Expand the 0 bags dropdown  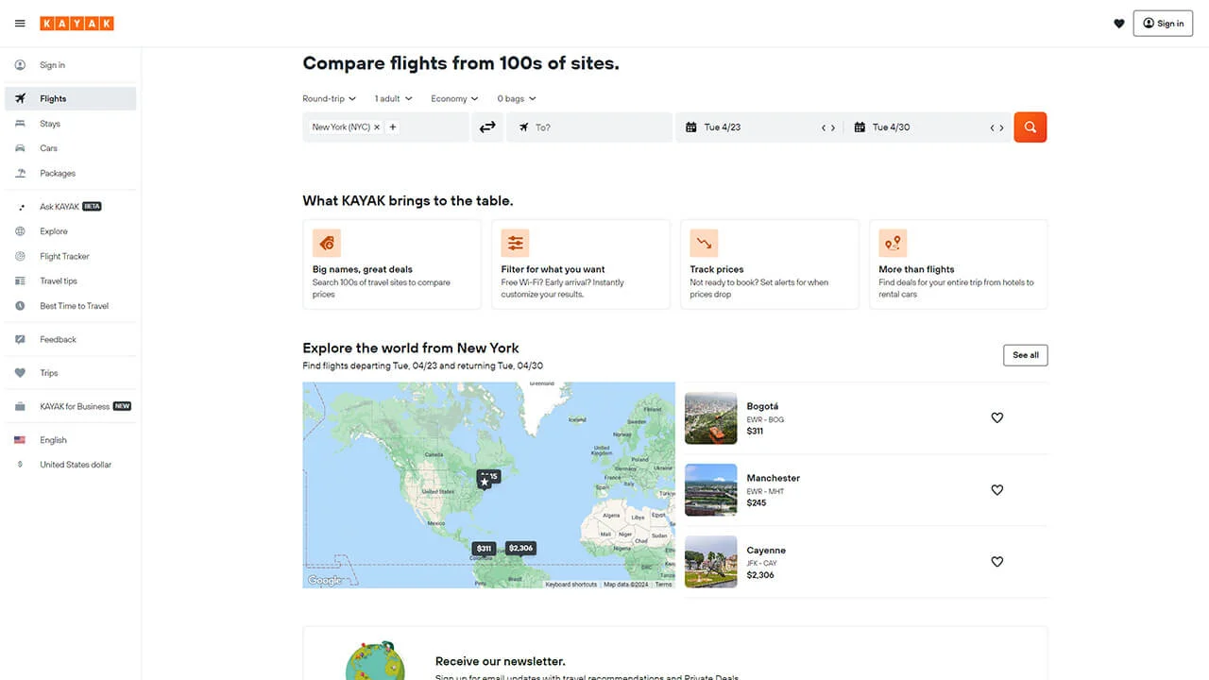tap(517, 98)
